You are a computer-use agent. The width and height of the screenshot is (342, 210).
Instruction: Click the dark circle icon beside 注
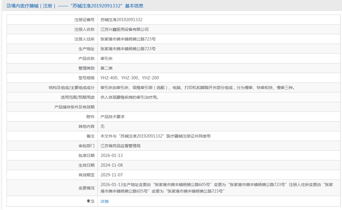[88, 201]
